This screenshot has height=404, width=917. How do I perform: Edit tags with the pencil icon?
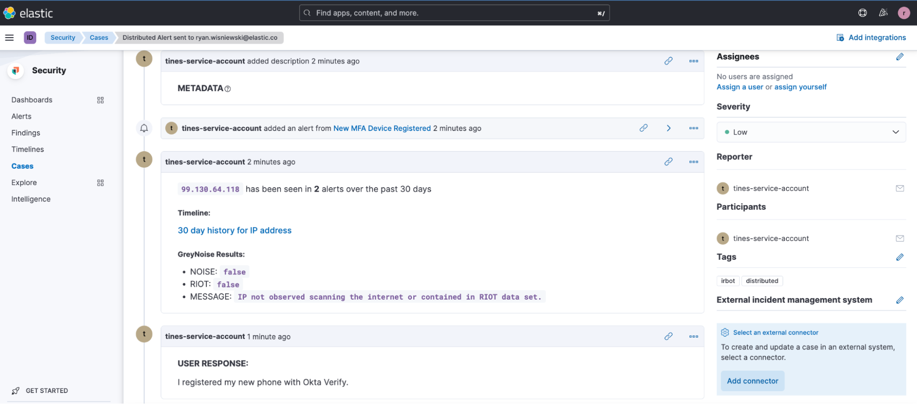pos(900,257)
